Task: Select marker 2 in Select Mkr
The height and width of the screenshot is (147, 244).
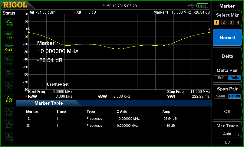Action: tap(224, 22)
